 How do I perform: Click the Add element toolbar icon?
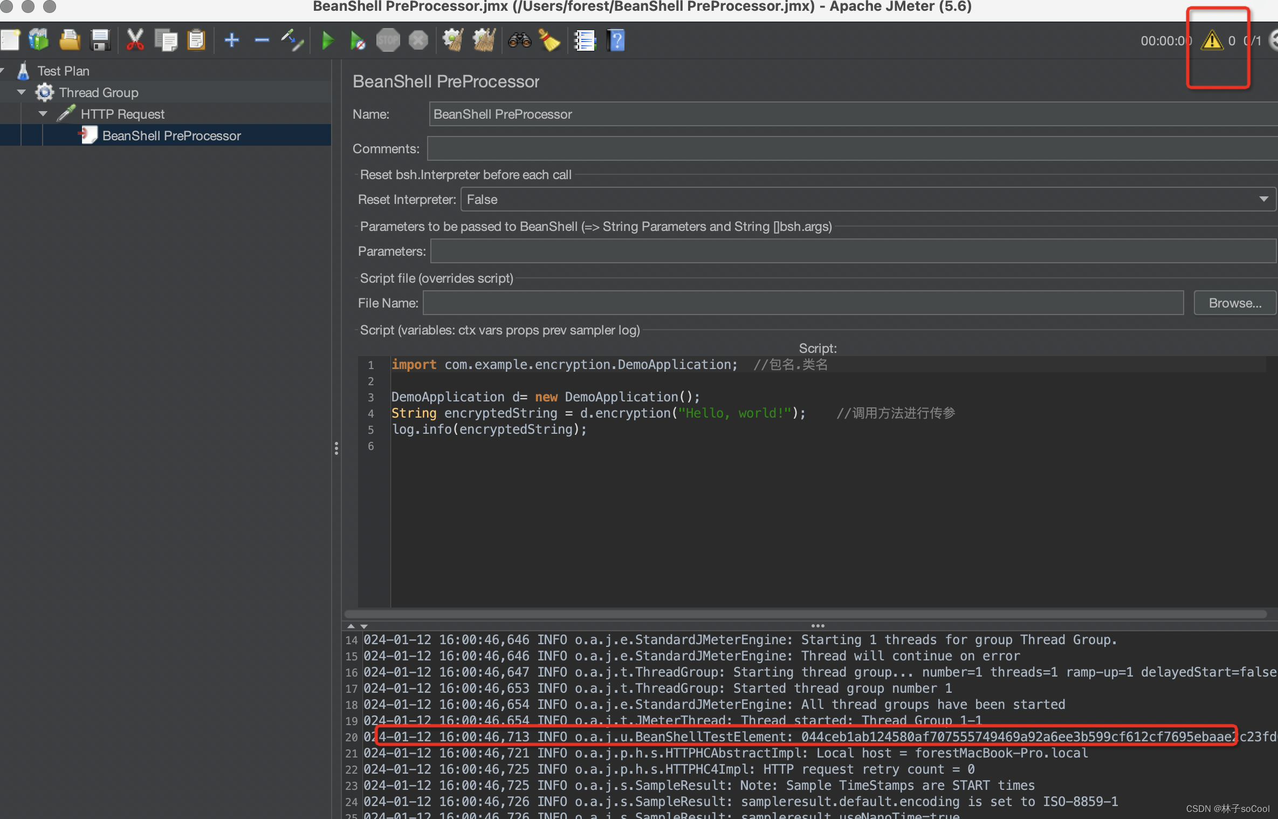[231, 39]
